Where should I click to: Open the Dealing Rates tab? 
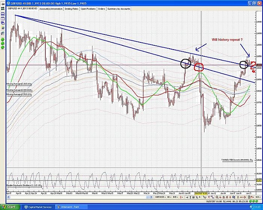(x=72, y=9)
